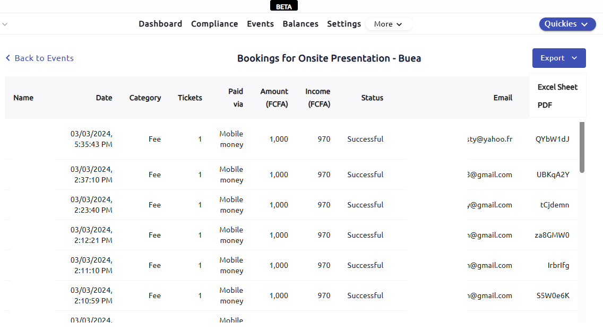Click Successful status in QYbW1dJ row
Viewport: 603px width, 331px height.
coord(365,139)
